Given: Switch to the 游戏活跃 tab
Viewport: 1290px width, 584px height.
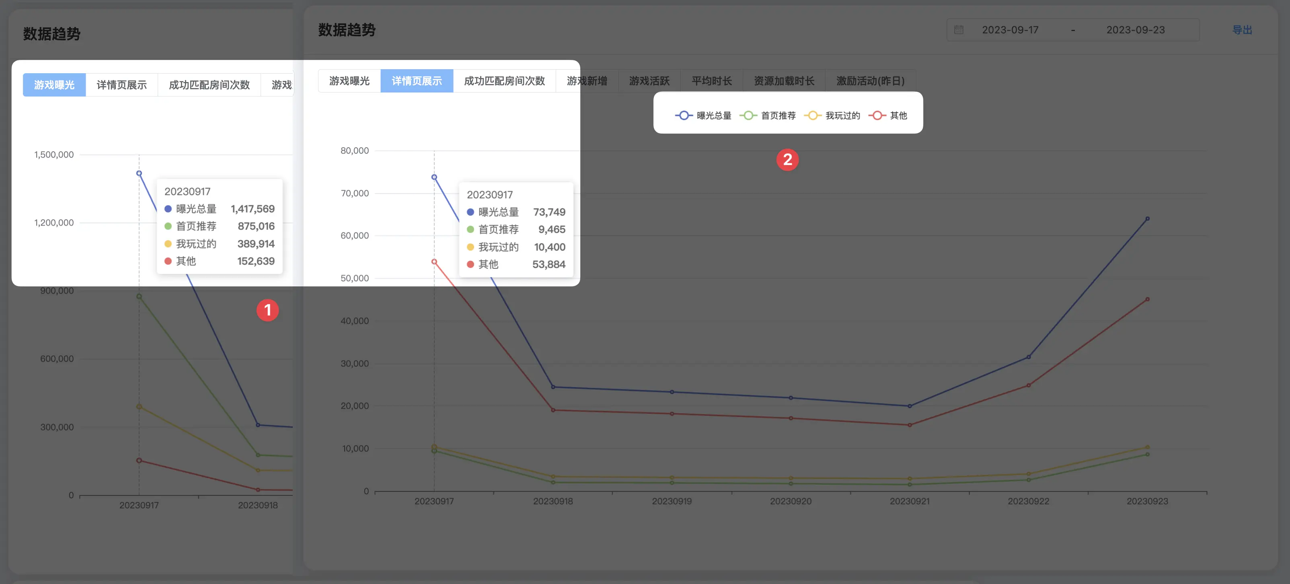Looking at the screenshot, I should (x=649, y=80).
